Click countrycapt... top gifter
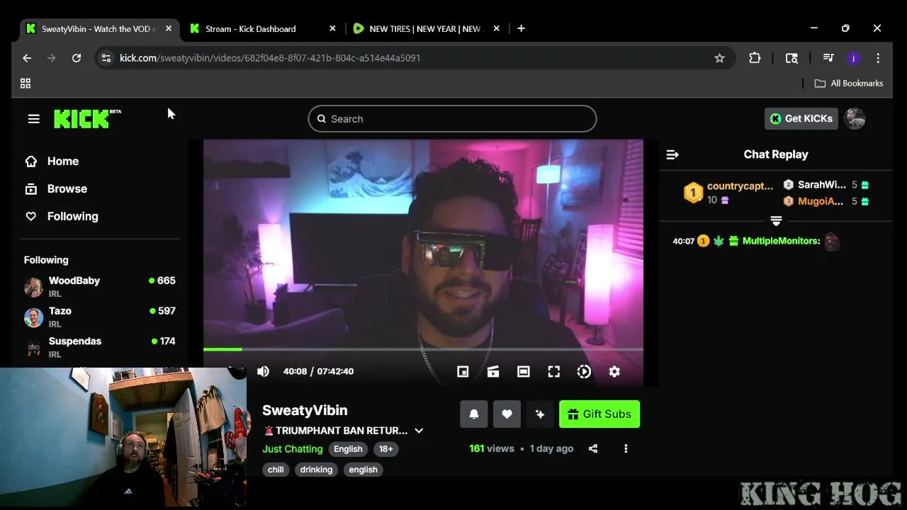The image size is (907, 510). (740, 186)
